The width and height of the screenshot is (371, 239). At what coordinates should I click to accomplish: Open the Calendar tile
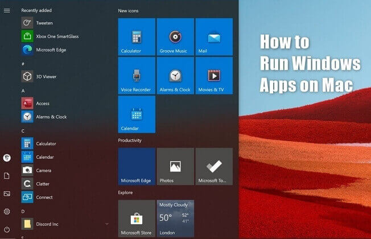click(137, 114)
